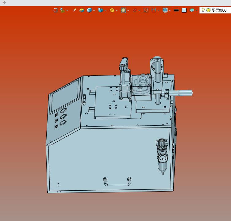Click the red square capture icon
Screen dimensions: 231x221
point(146,10)
